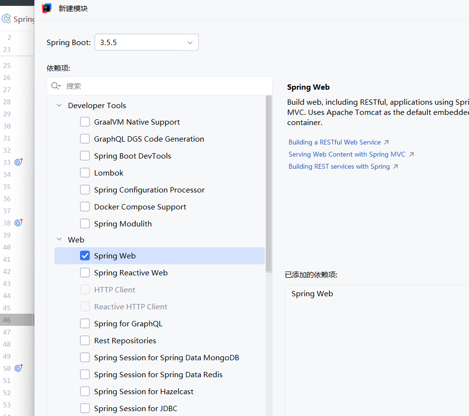The width and height of the screenshot is (469, 416).
Task: Uncheck the Spring Web checkbox
Action: (85, 256)
